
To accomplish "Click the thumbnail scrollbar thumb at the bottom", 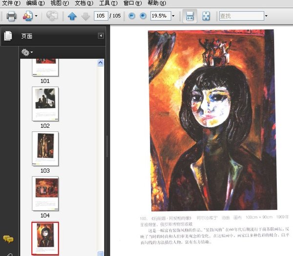I will pos(101,254).
